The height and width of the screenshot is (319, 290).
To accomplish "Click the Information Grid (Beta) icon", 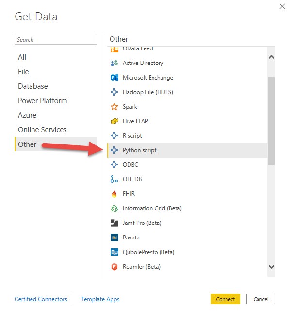I will [114, 208].
